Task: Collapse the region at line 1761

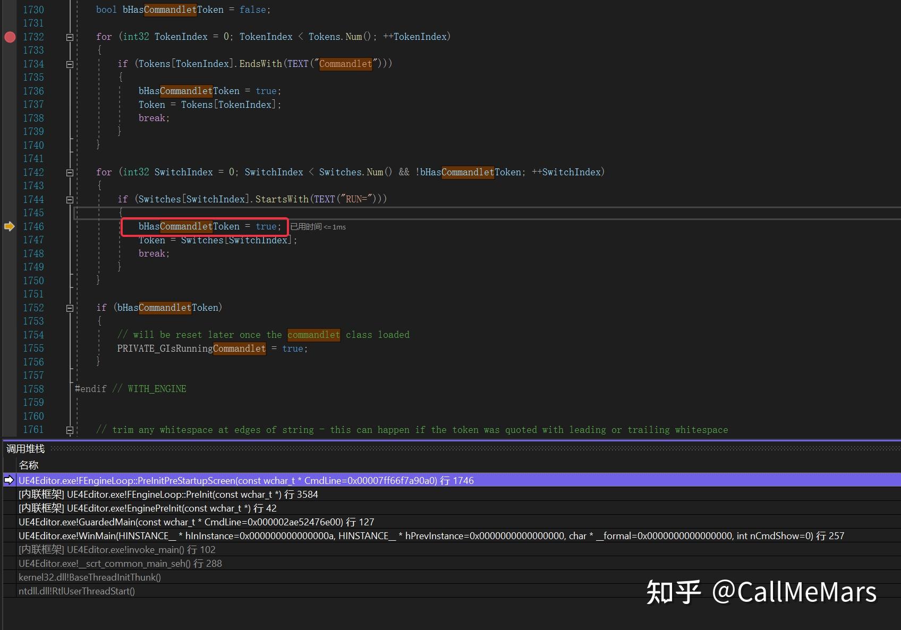Action: [70, 430]
